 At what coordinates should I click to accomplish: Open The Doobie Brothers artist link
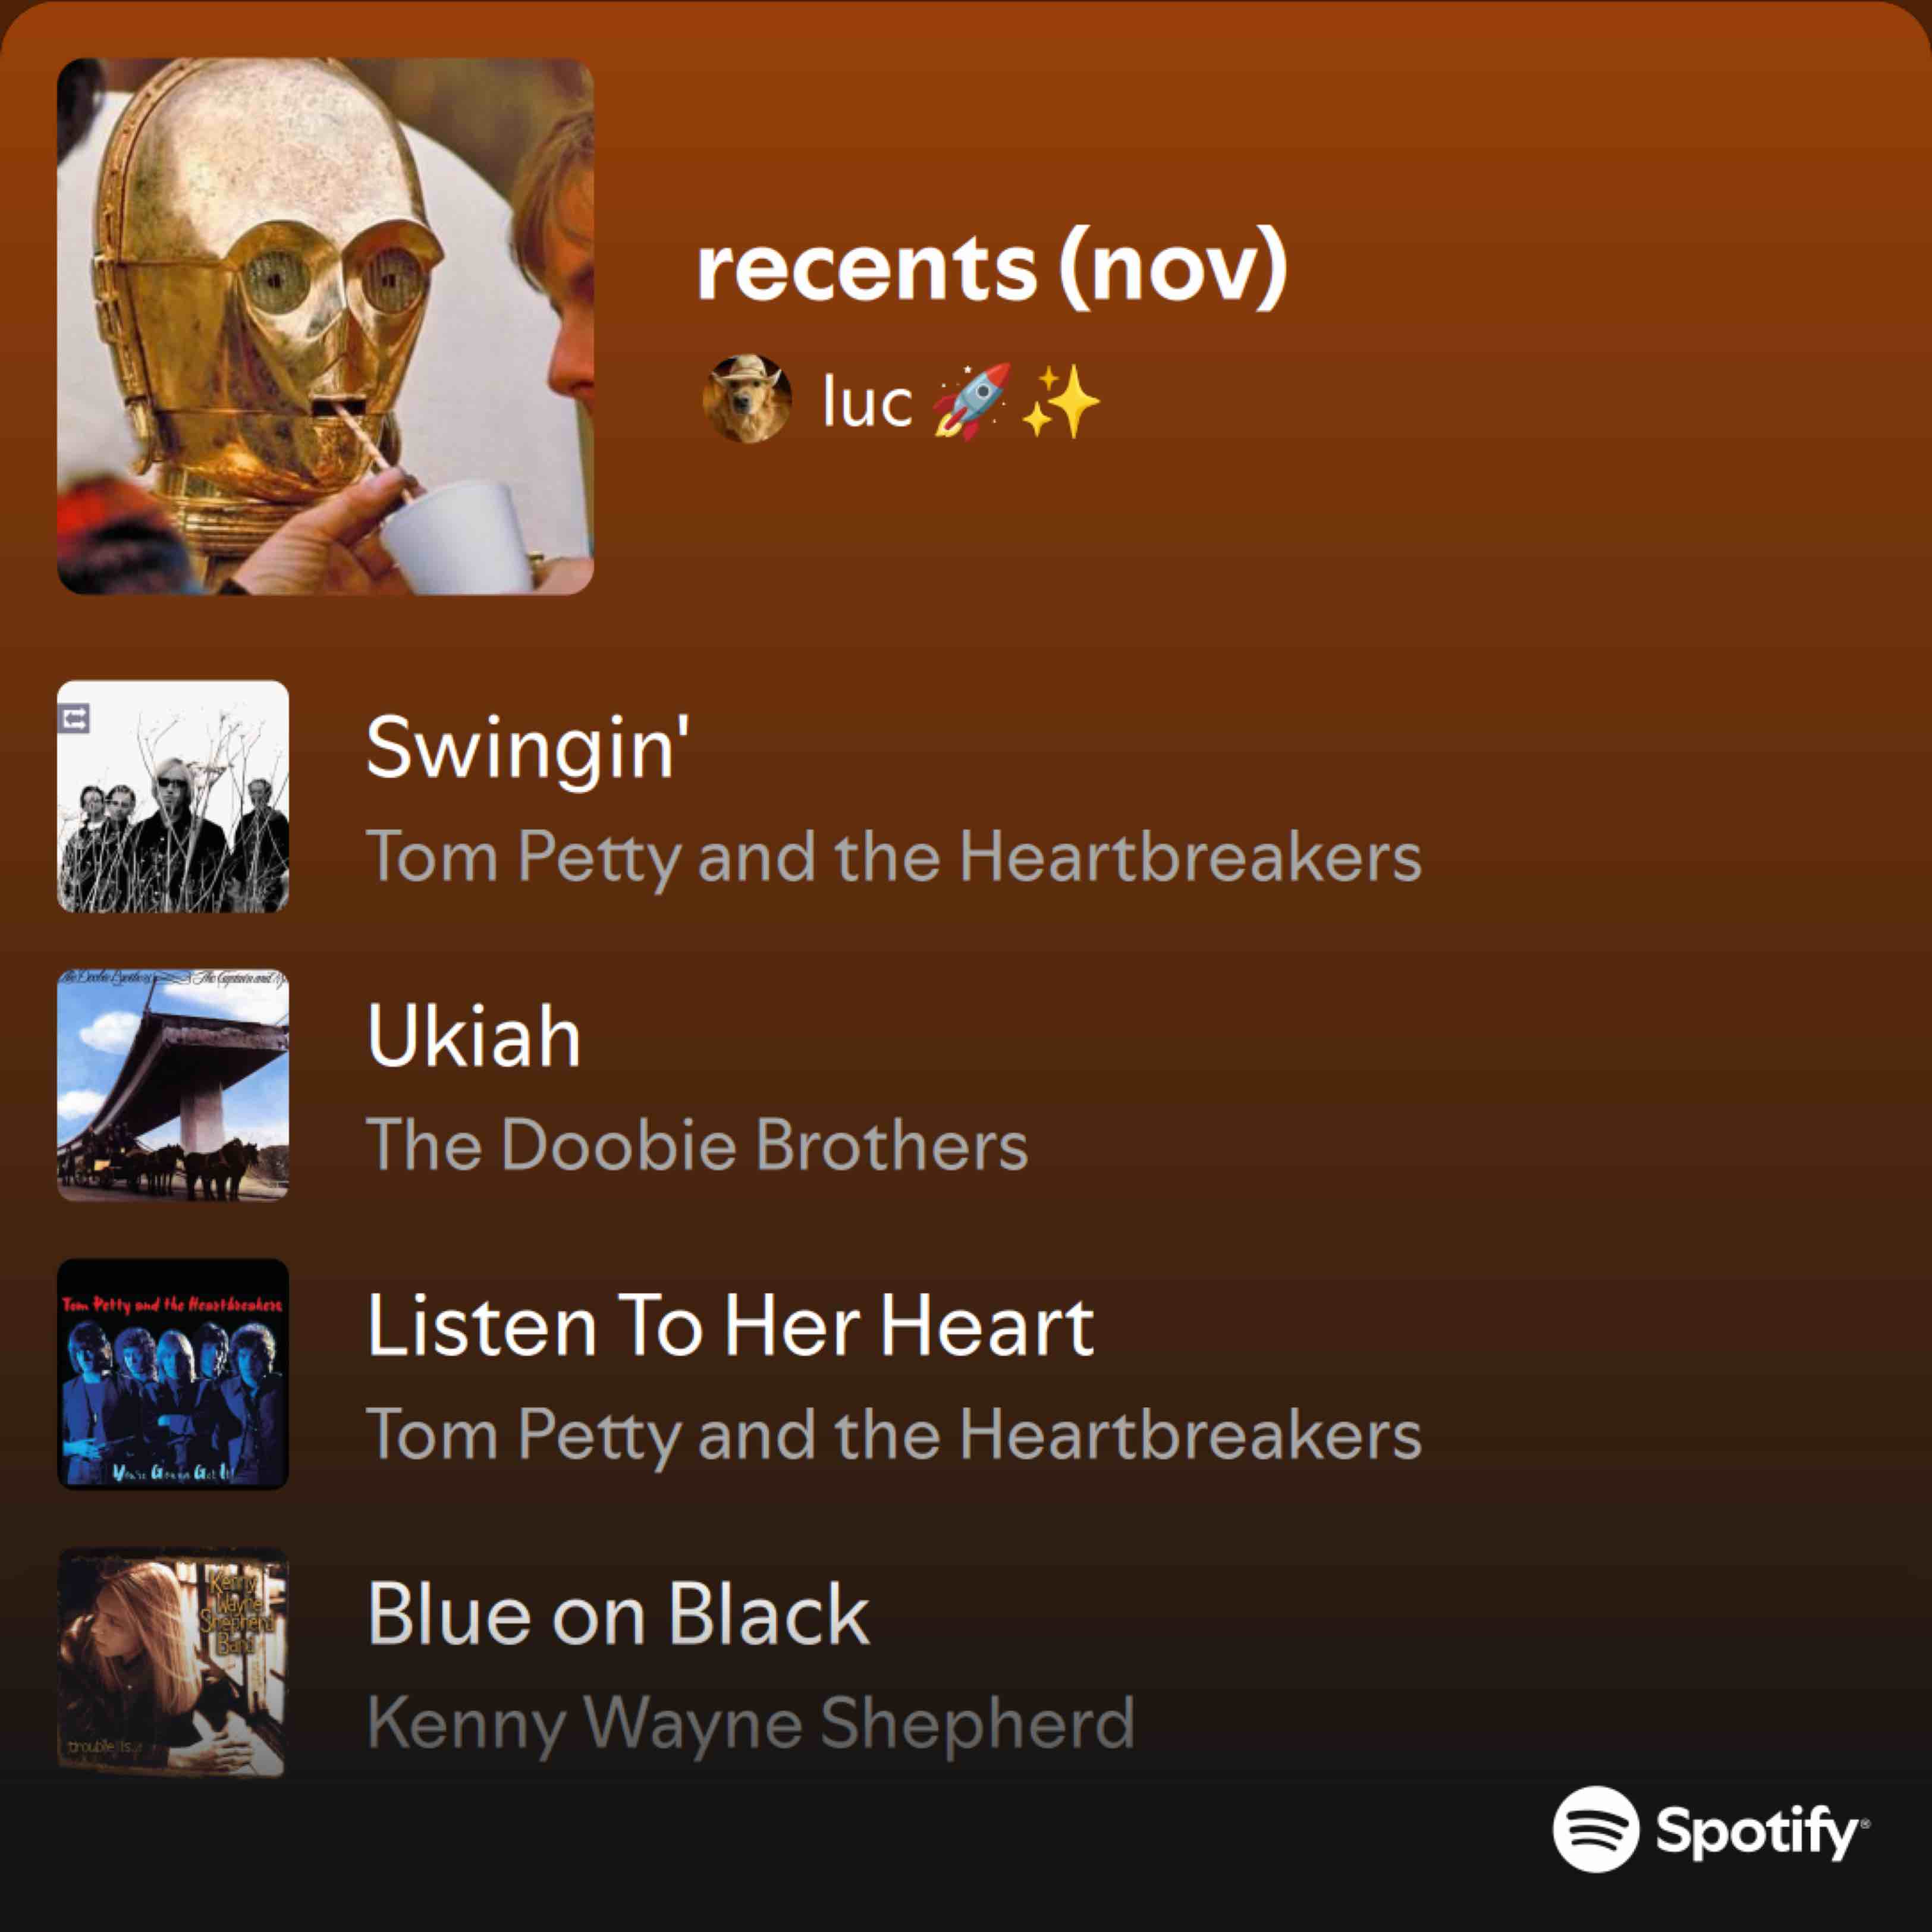coord(697,1144)
